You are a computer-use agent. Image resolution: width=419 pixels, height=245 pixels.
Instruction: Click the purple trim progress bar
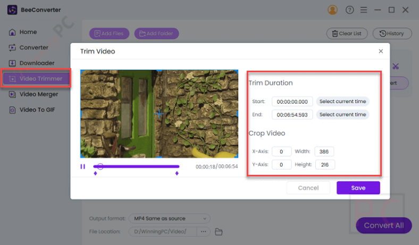point(136,166)
